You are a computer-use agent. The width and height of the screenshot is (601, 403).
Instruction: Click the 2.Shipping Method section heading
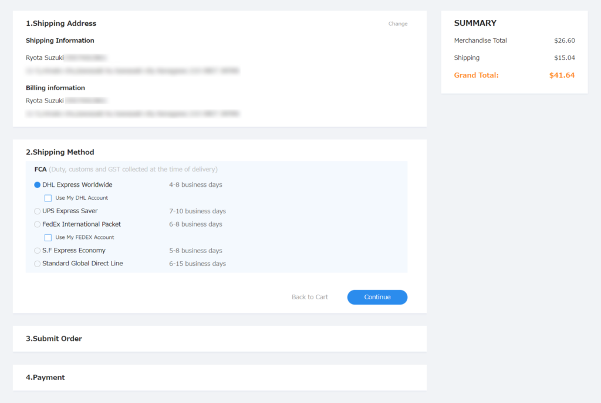point(60,152)
